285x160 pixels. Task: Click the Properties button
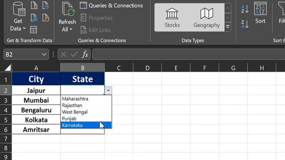pos(97,18)
